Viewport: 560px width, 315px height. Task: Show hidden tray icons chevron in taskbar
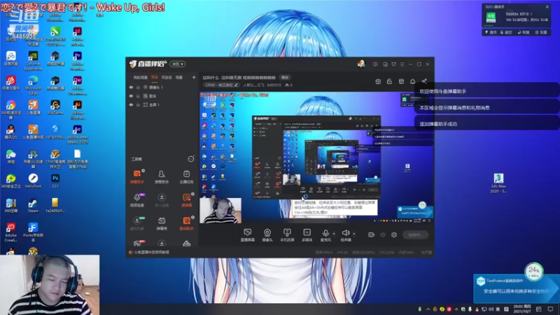coord(428,309)
